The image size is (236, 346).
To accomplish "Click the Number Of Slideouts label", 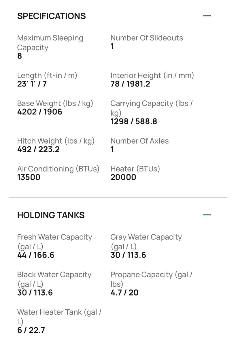I will 147,38.
